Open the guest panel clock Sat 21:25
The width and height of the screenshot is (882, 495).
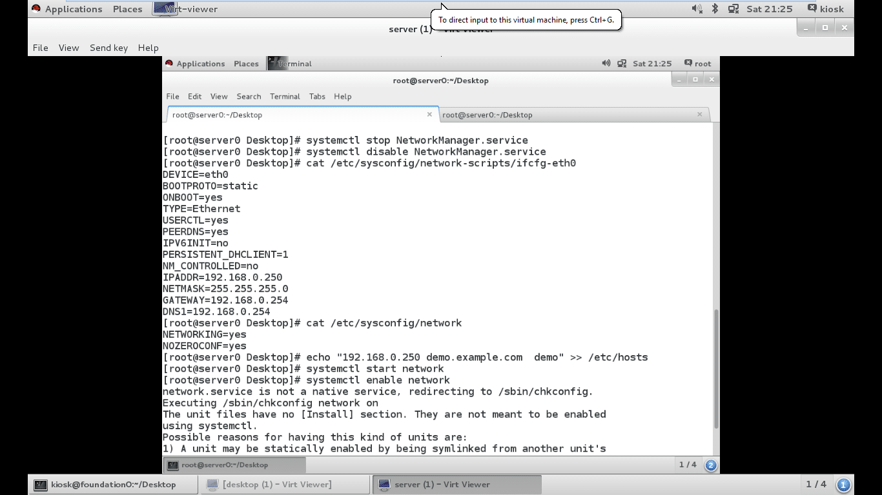tap(652, 63)
